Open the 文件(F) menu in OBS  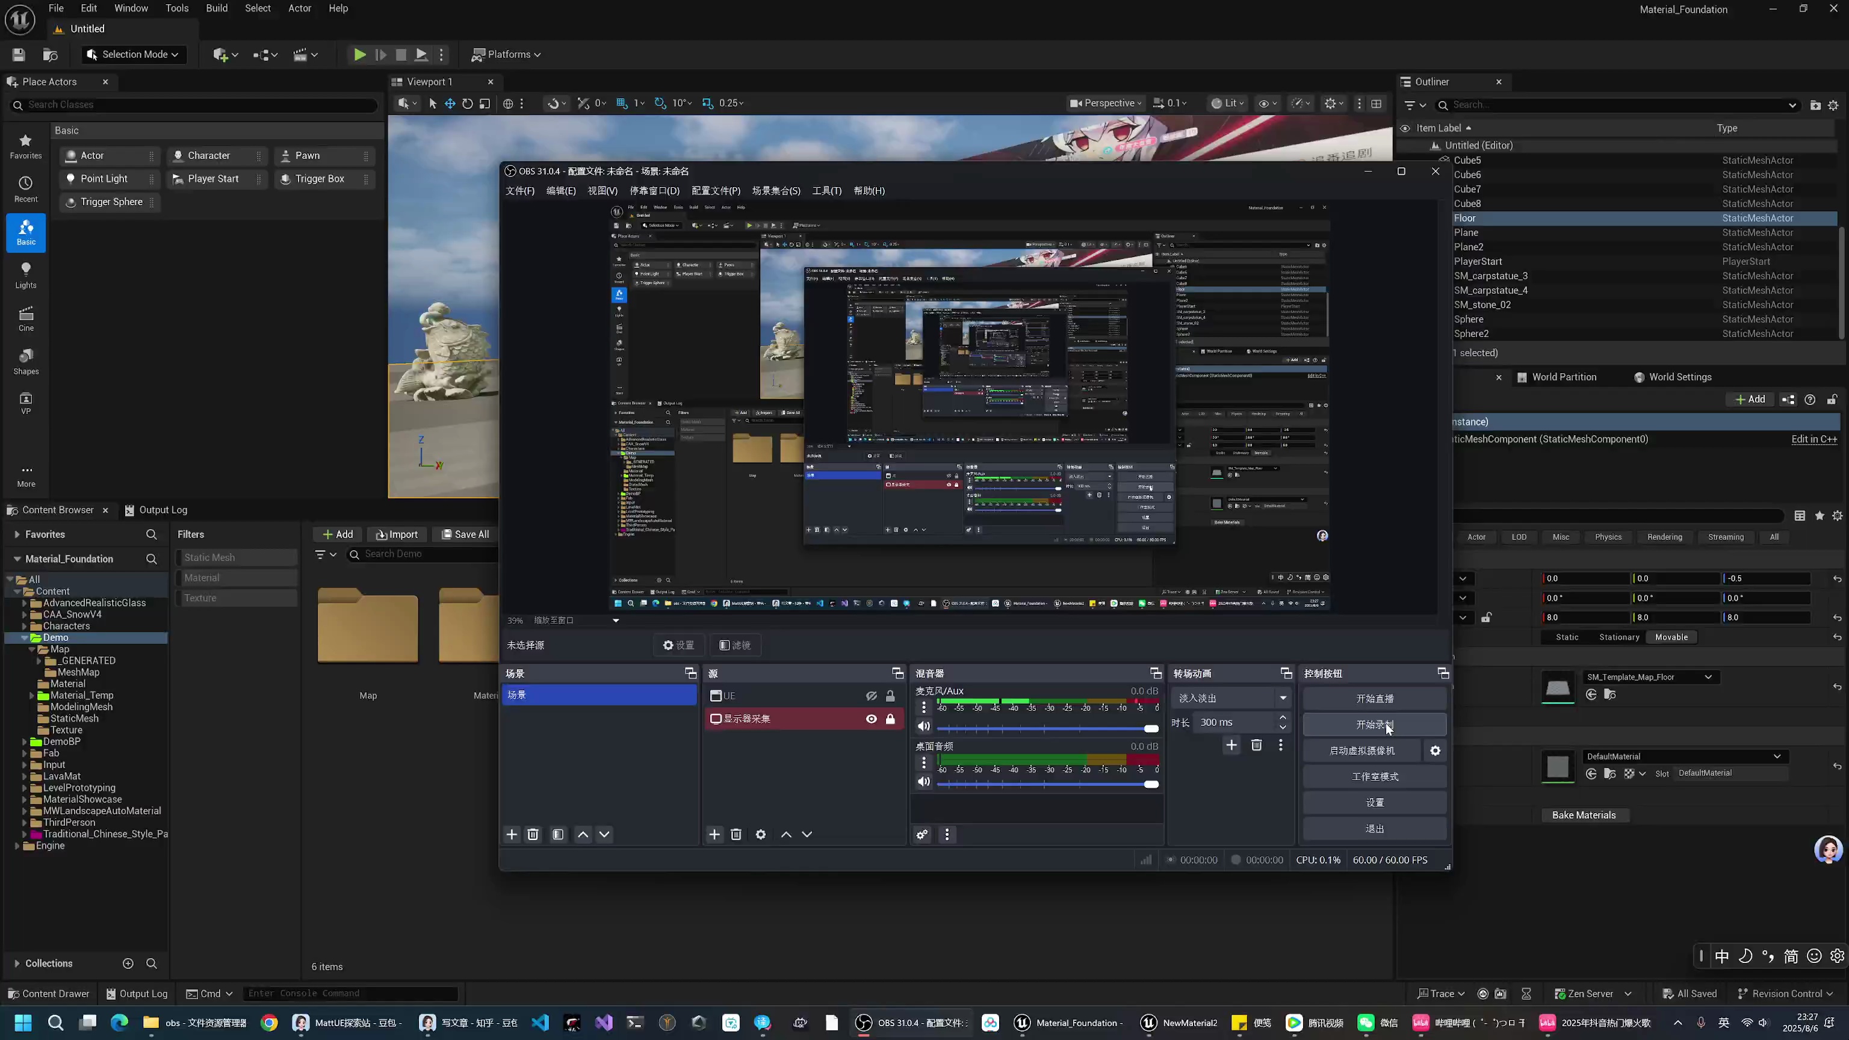[x=521, y=191]
